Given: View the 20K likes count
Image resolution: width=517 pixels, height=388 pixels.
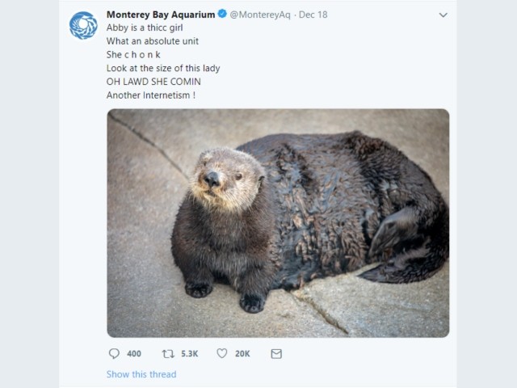Looking at the screenshot, I should click(242, 354).
